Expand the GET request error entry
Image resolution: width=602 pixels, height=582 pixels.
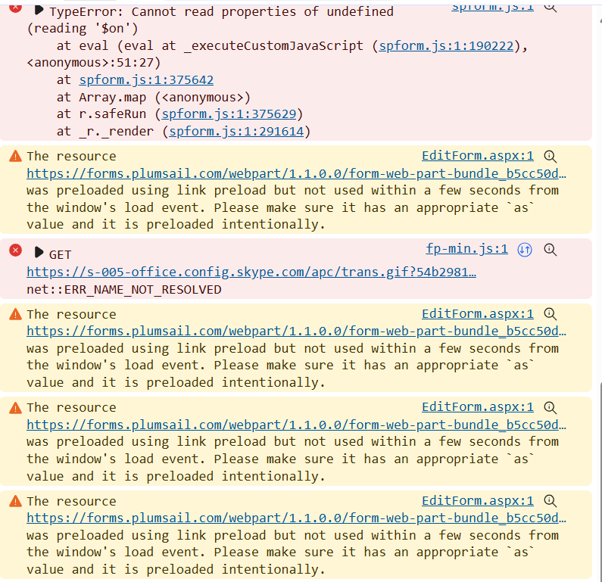[39, 252]
